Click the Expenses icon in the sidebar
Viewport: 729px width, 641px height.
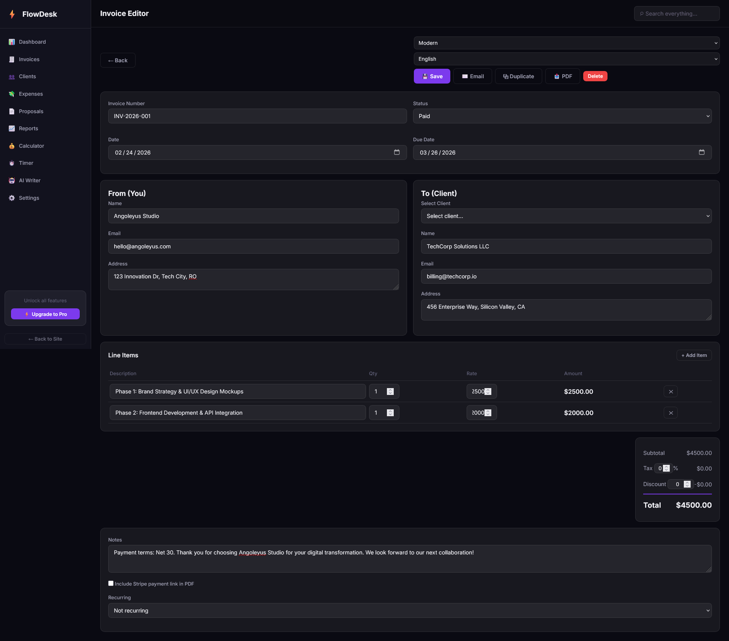[x=12, y=94]
